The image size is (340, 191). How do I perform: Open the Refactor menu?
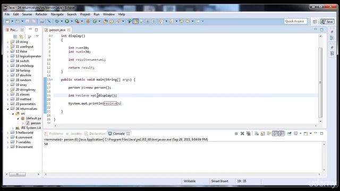pyautogui.click(x=41, y=14)
